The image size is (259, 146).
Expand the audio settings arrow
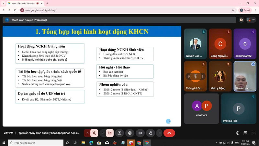click(x=87, y=133)
